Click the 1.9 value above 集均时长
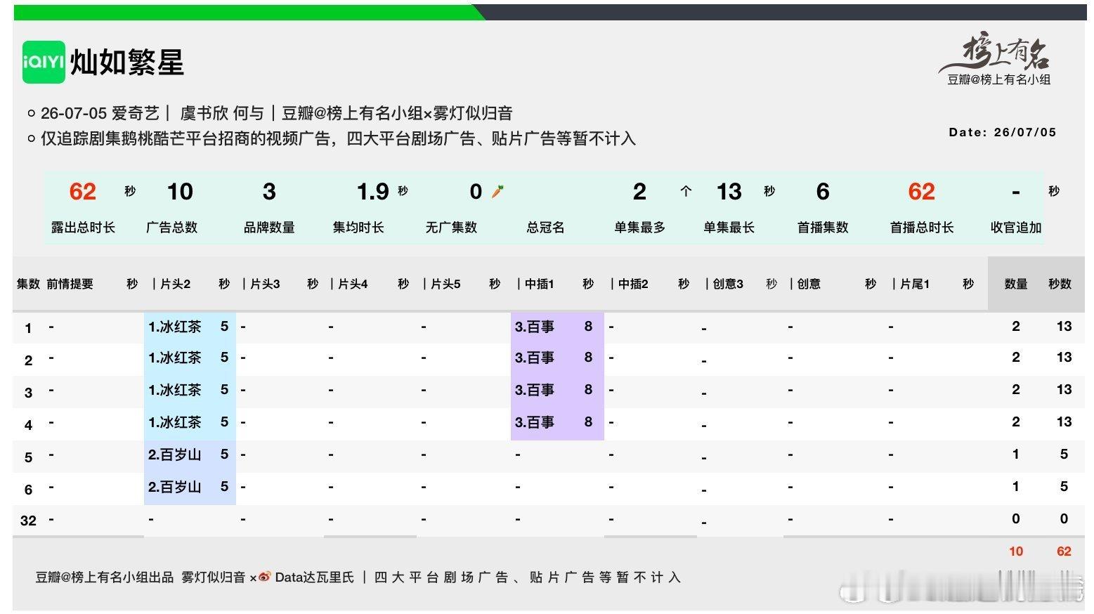This screenshot has width=1094, height=614. pos(372,191)
